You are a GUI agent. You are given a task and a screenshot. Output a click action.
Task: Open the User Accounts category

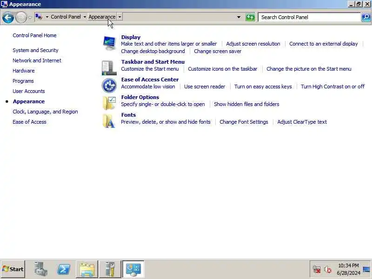29,91
